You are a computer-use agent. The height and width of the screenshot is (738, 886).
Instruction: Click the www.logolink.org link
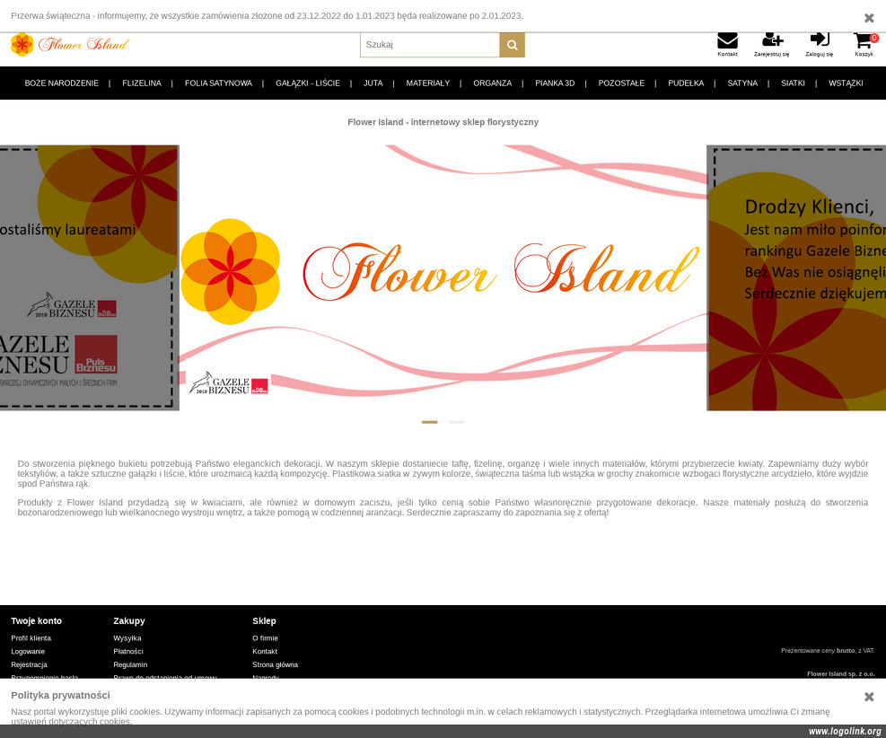click(x=845, y=731)
